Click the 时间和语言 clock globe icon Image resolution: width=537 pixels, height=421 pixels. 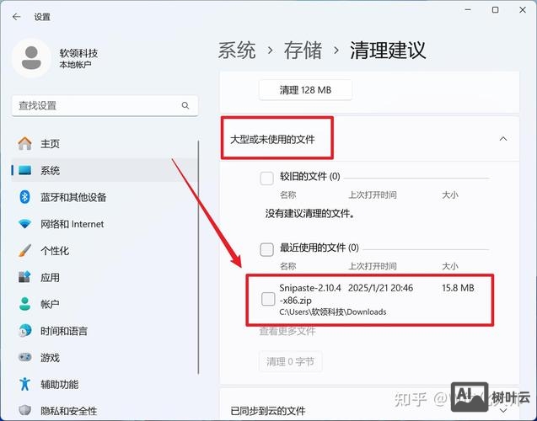pos(24,330)
